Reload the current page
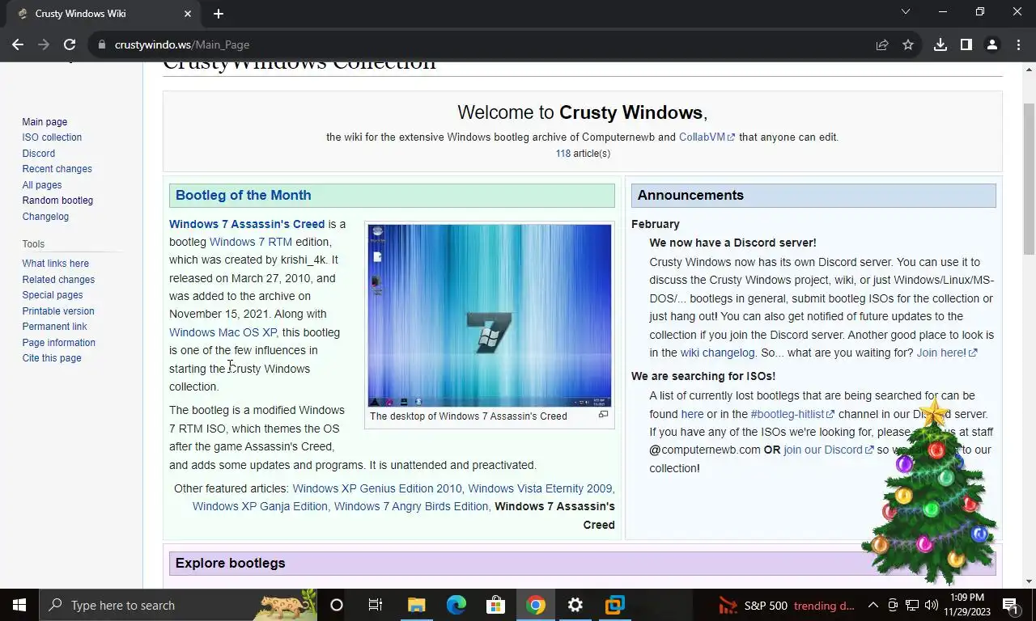The height and width of the screenshot is (621, 1036). (70, 44)
